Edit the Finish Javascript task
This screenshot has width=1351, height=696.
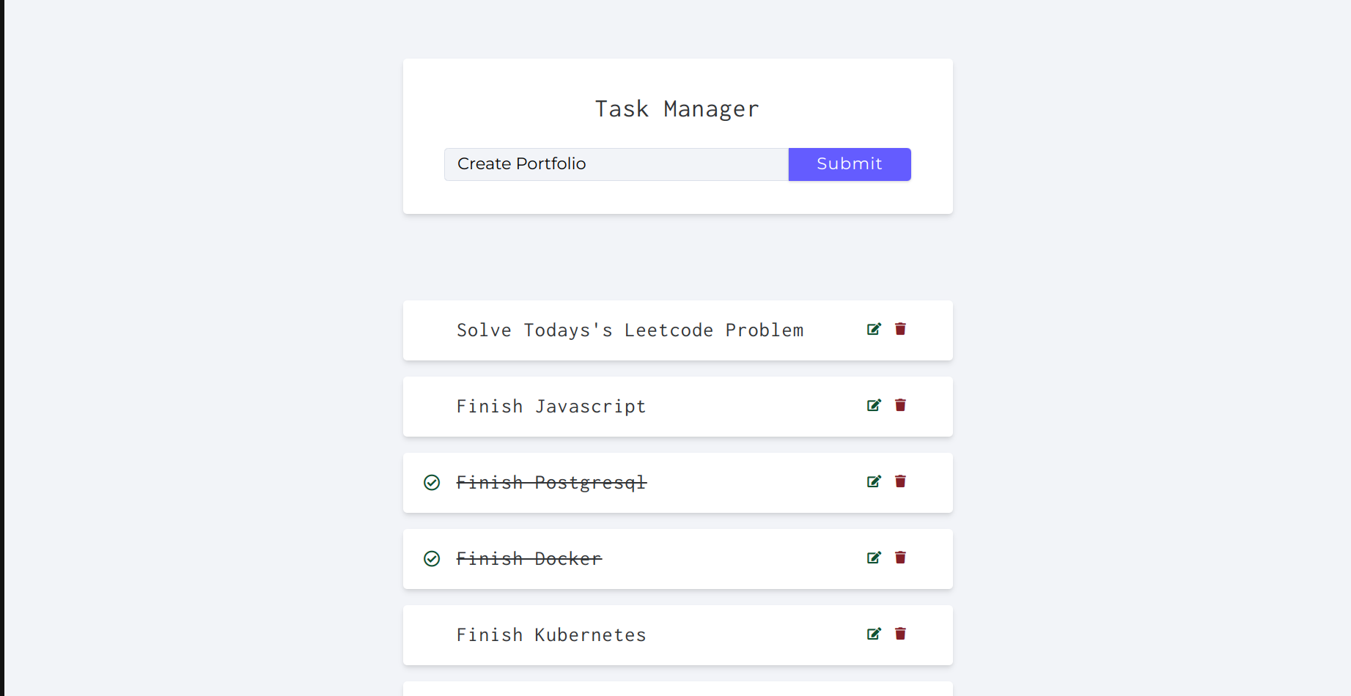click(x=874, y=405)
